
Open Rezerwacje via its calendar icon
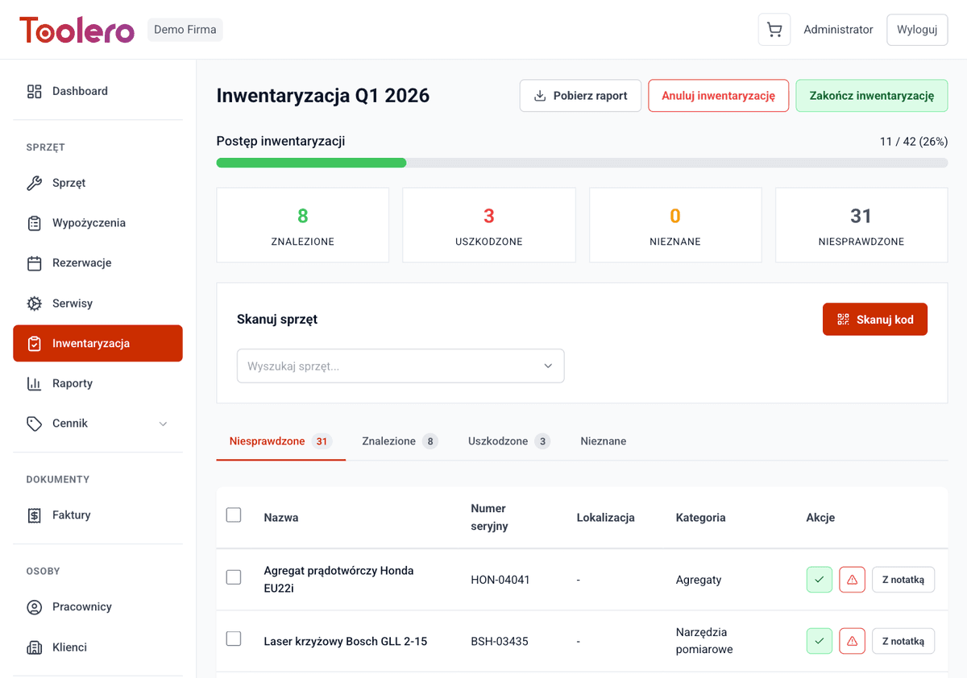[34, 263]
